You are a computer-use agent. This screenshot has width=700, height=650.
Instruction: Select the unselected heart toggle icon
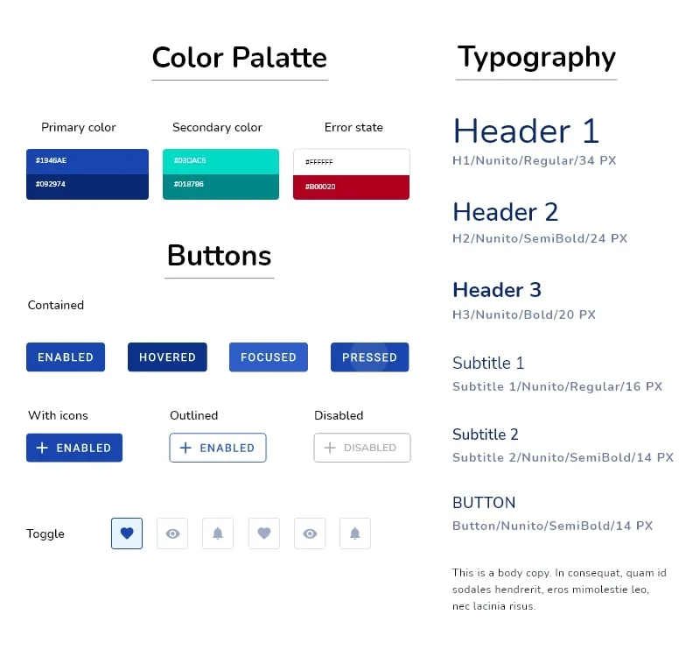264,533
